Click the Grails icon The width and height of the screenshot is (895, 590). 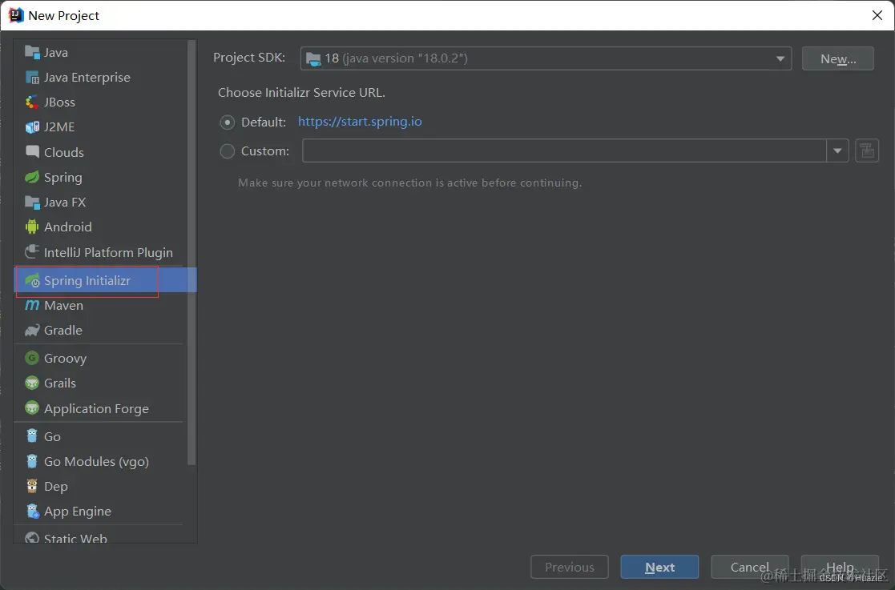[x=32, y=383]
